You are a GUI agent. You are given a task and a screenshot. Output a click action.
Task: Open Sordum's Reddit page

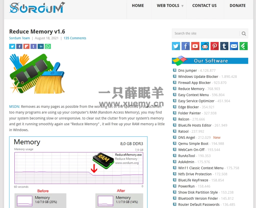click(x=205, y=46)
